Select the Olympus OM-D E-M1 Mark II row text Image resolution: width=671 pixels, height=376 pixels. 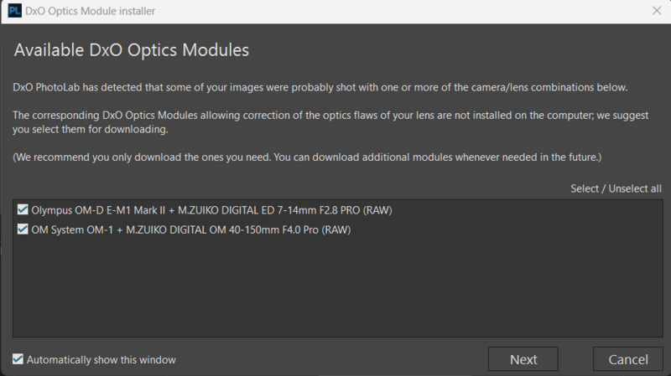(211, 210)
